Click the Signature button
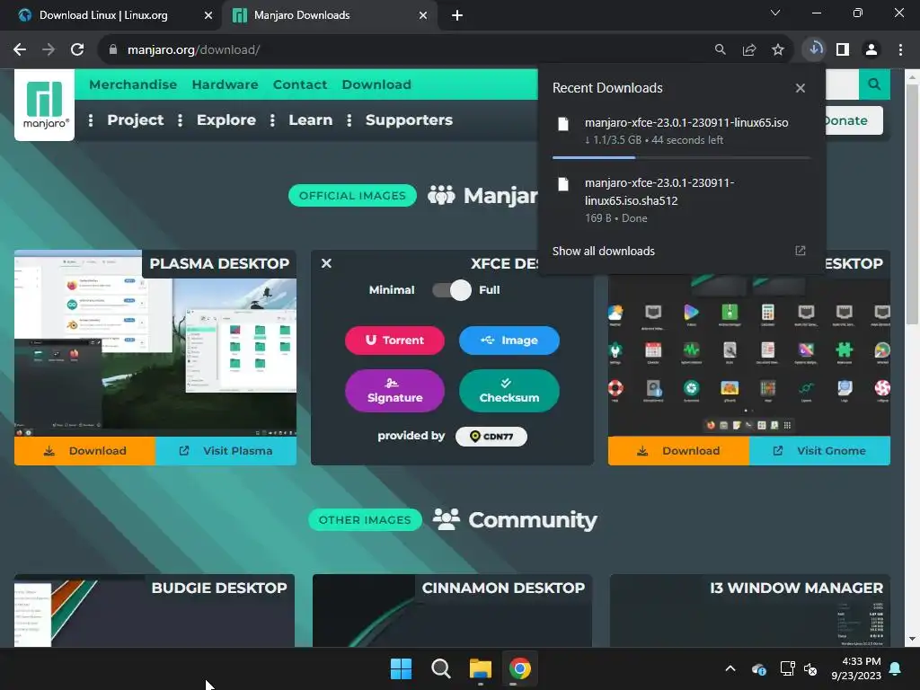 point(394,391)
